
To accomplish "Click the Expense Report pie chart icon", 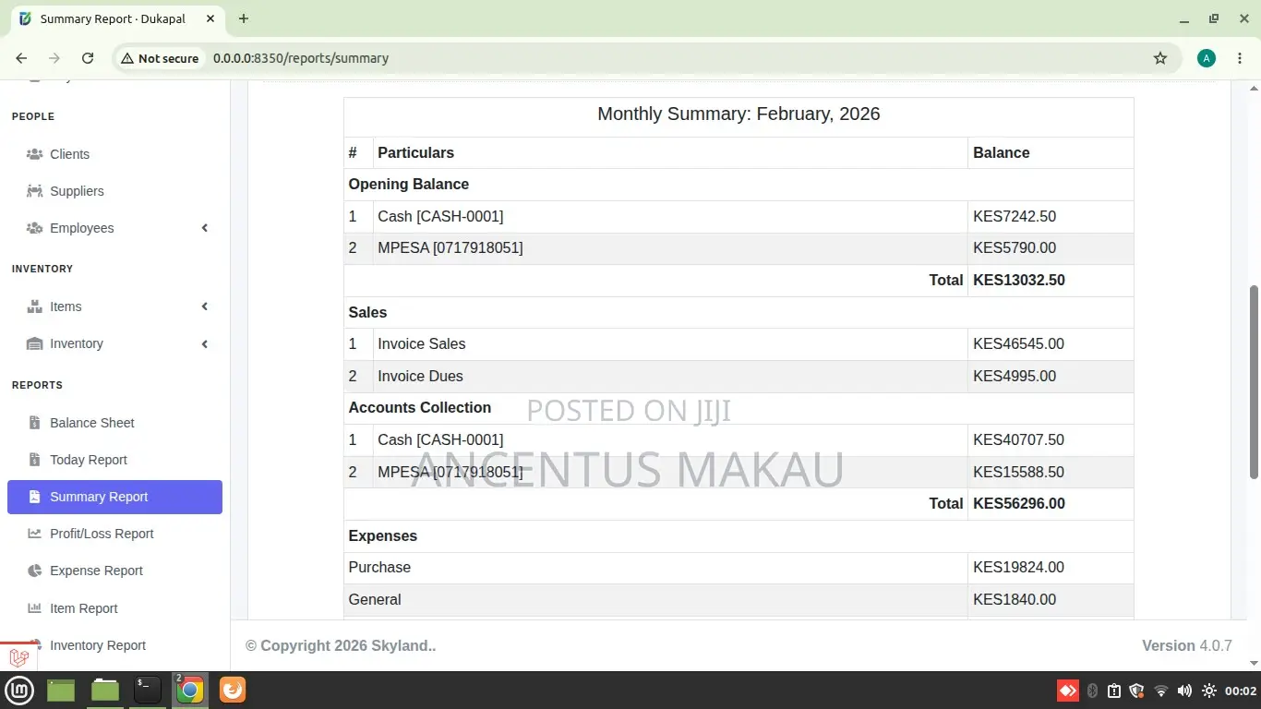I will (x=34, y=571).
